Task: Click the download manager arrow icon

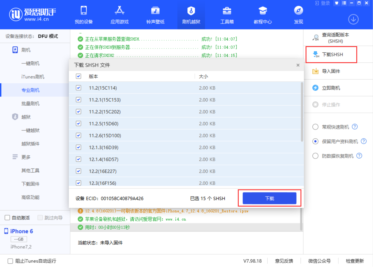Action: pyautogui.click(x=353, y=19)
